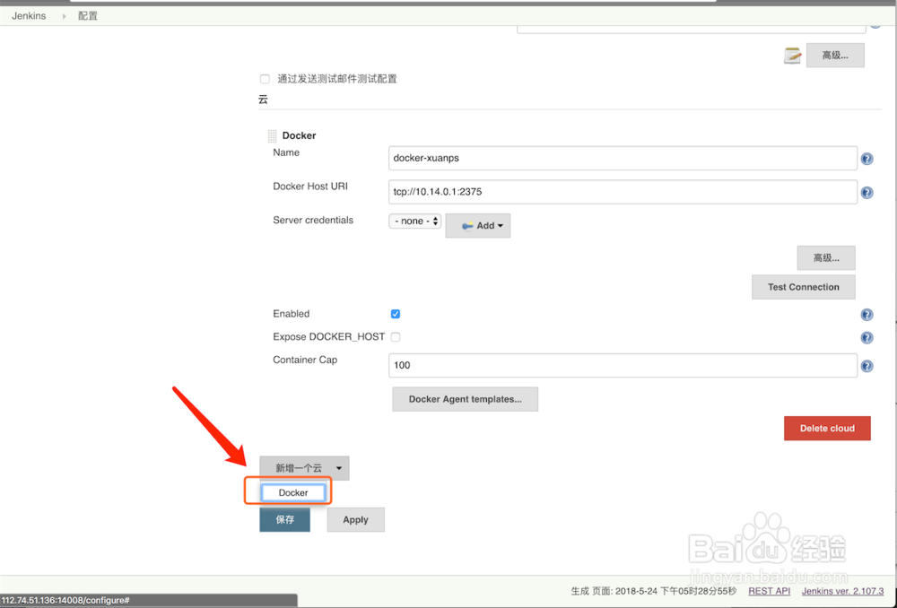Click the 保存 save button
897x608 pixels.
(x=285, y=520)
